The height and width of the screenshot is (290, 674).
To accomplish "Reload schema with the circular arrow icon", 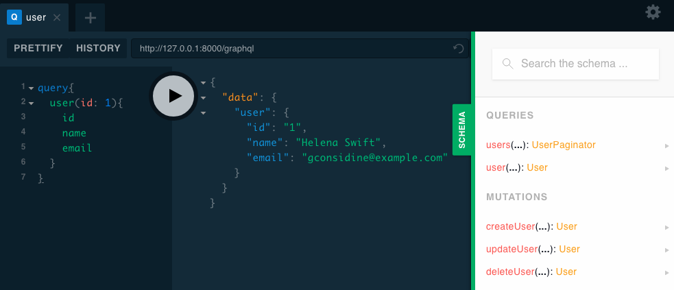I will (x=459, y=49).
